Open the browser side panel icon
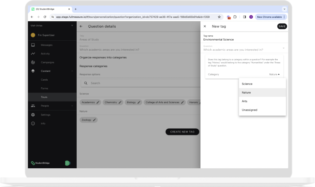The height and width of the screenshot is (187, 315). (x=244, y=17)
